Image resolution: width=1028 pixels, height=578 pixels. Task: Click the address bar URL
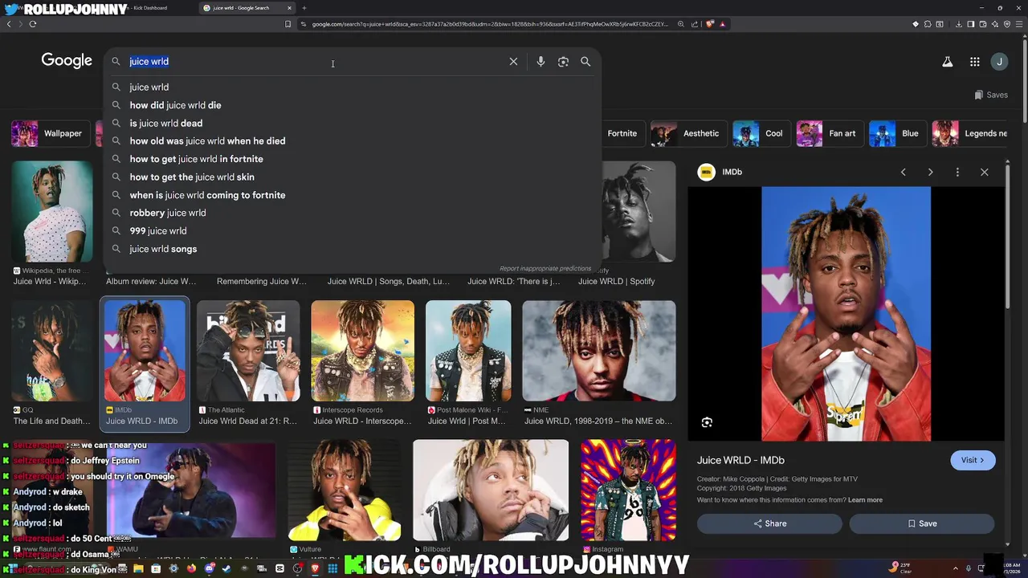click(x=490, y=24)
